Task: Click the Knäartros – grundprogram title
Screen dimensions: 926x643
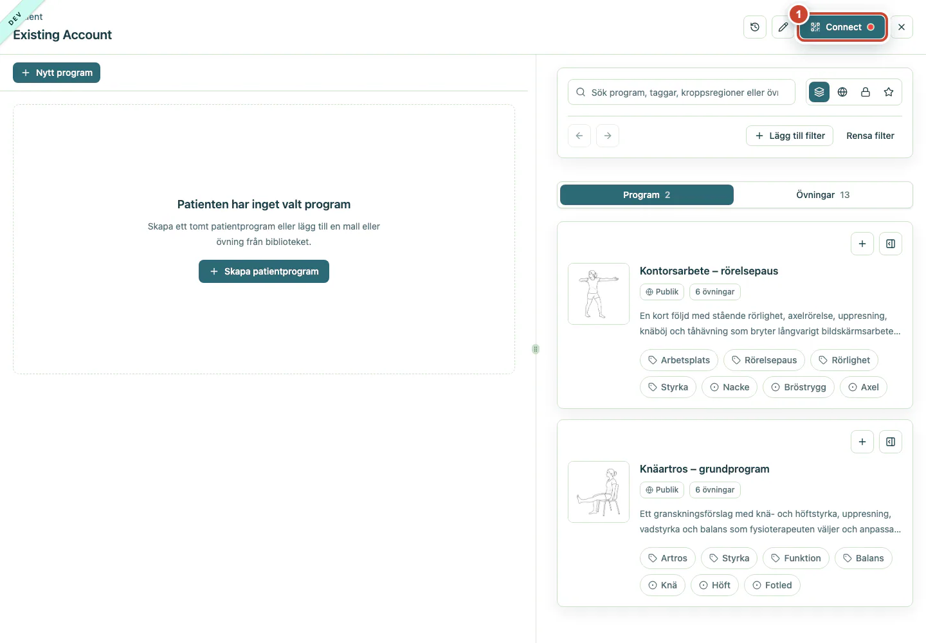Action: point(704,469)
